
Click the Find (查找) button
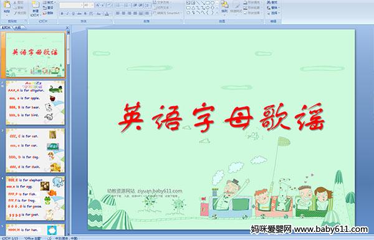point(272,2)
